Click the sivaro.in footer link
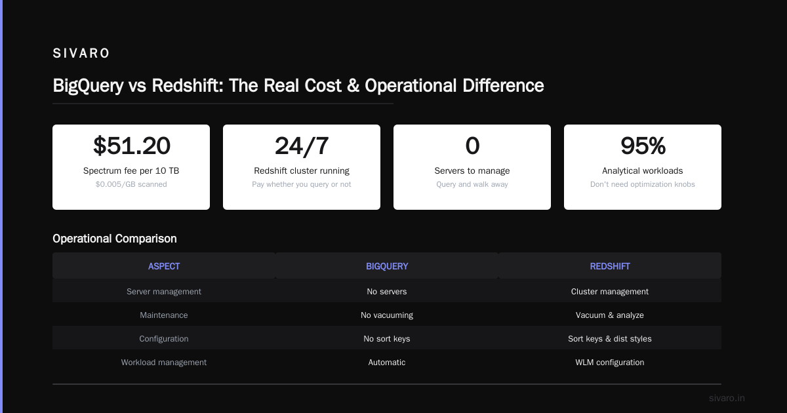The height and width of the screenshot is (413, 787). coord(727,398)
